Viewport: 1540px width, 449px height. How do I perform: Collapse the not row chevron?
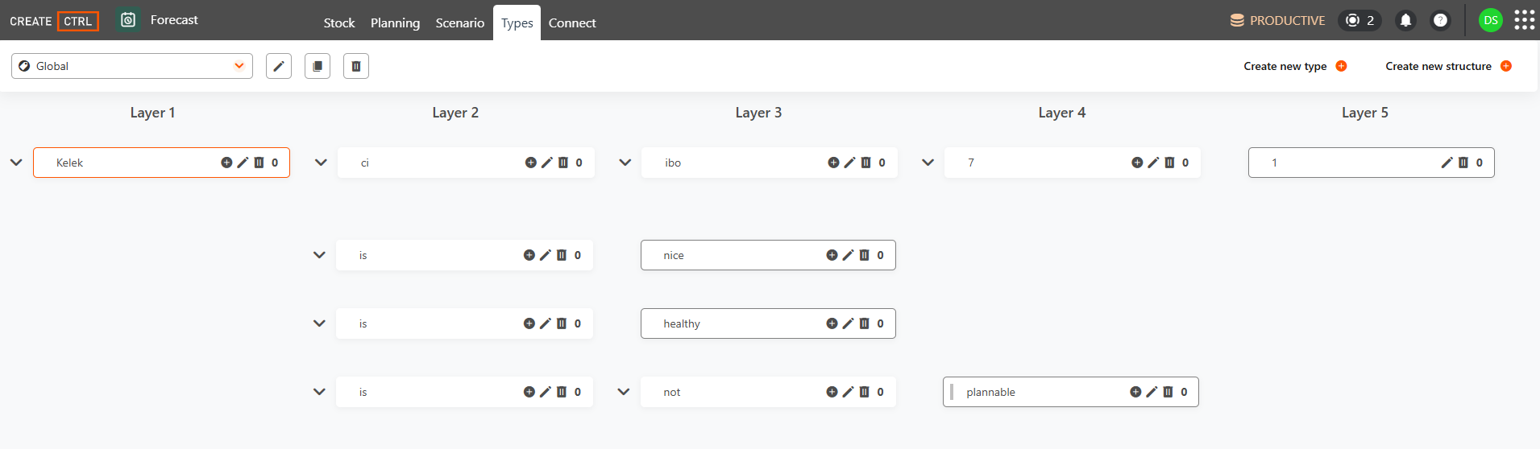click(623, 392)
